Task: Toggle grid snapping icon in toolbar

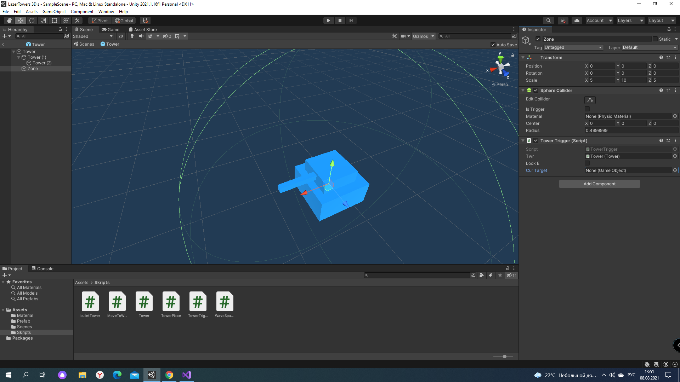Action: (145, 21)
